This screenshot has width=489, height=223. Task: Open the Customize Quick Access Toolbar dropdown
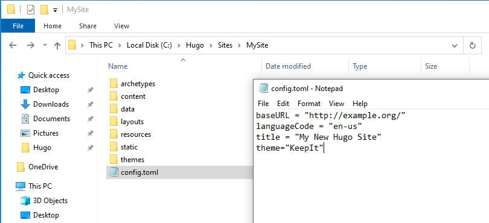tap(55, 10)
